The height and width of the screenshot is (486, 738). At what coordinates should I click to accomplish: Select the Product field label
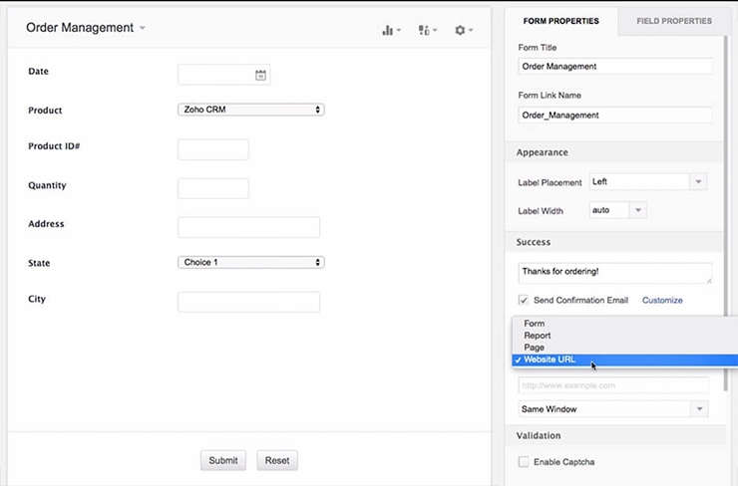pos(45,111)
